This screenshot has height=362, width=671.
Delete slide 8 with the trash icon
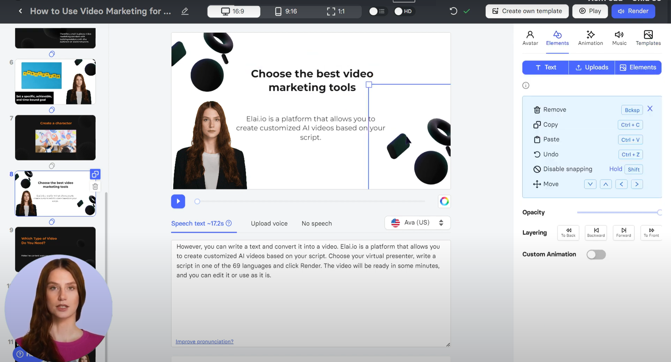[x=95, y=187]
